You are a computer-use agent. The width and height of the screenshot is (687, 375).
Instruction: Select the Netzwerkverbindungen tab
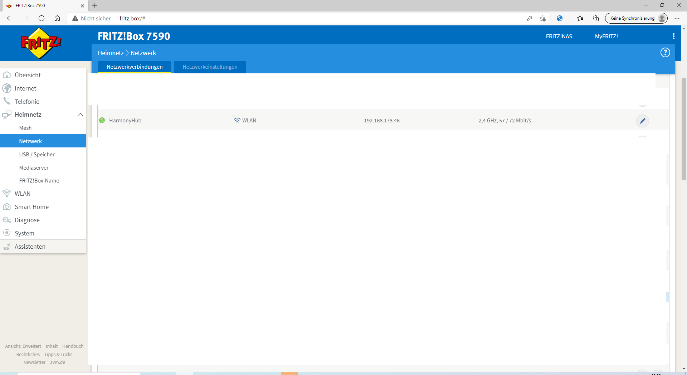point(135,67)
